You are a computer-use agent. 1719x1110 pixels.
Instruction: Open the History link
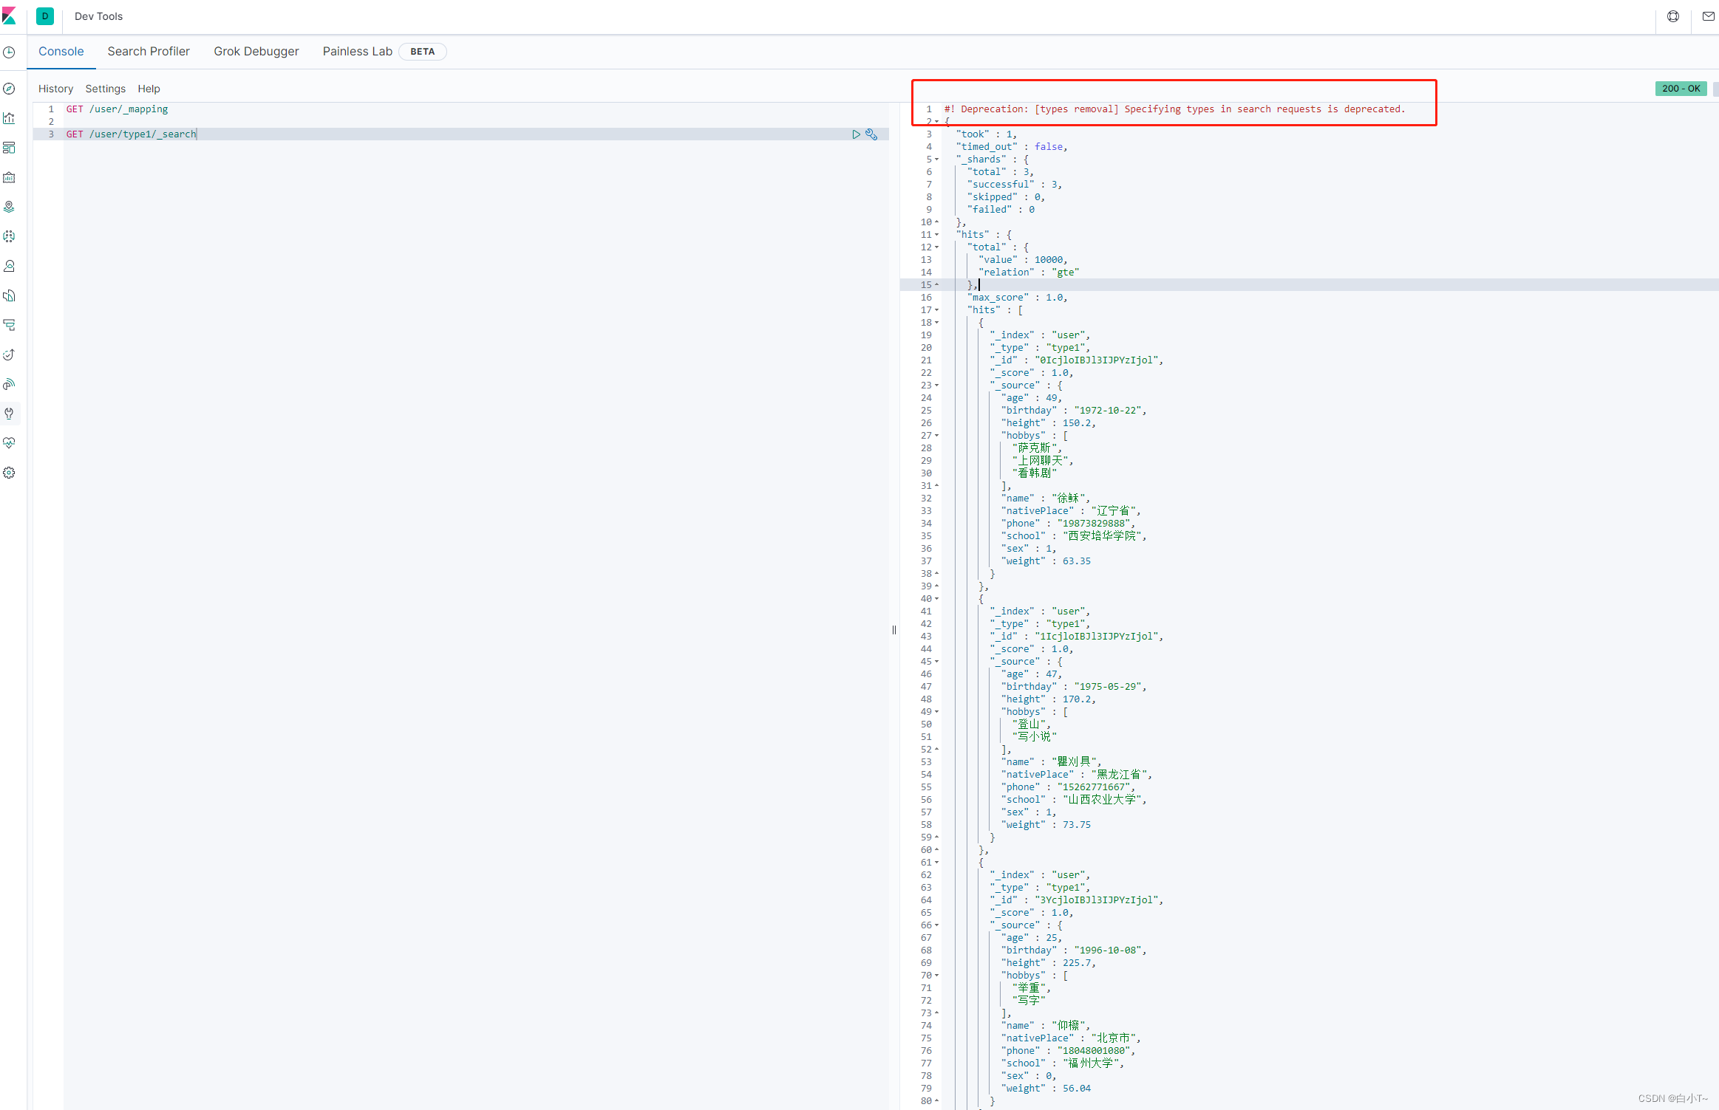pos(55,89)
